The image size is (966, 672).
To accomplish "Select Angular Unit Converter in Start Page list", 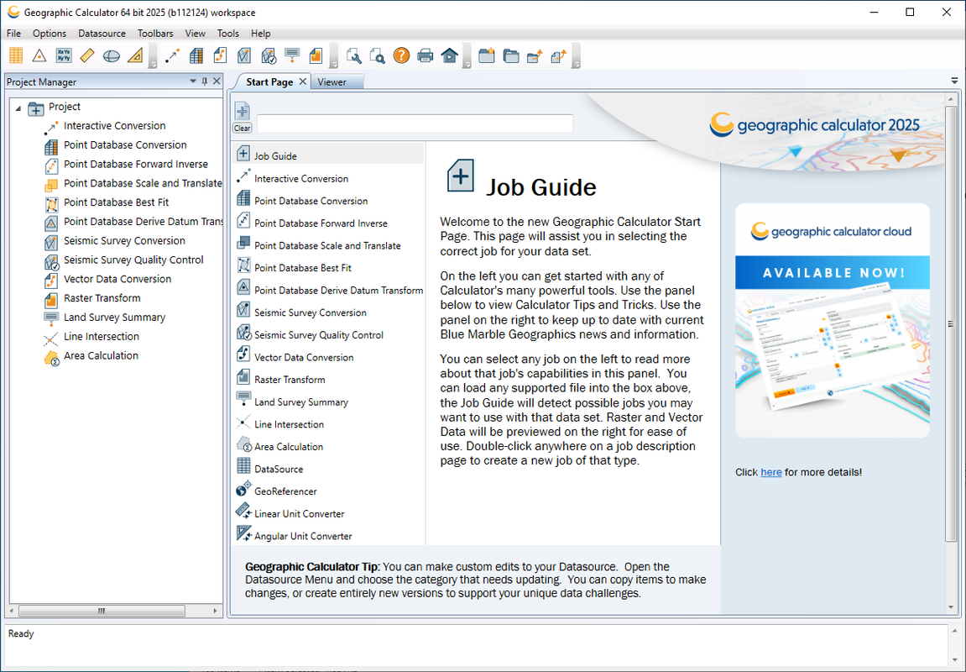I will click(330, 536).
